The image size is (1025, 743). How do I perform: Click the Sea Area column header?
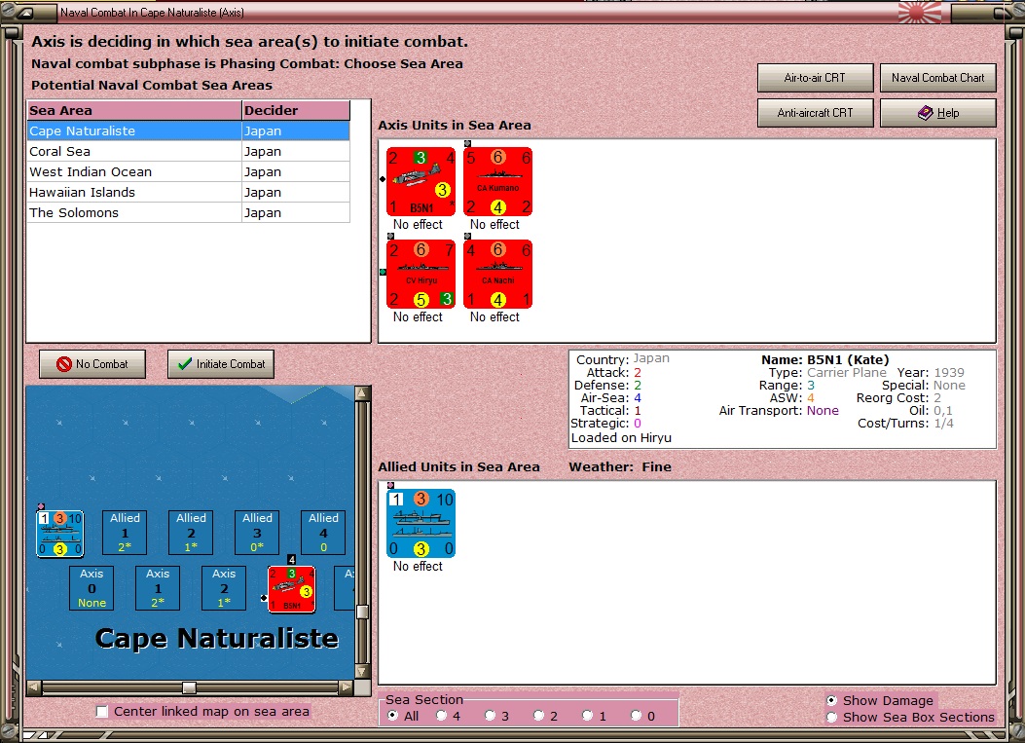(134, 111)
